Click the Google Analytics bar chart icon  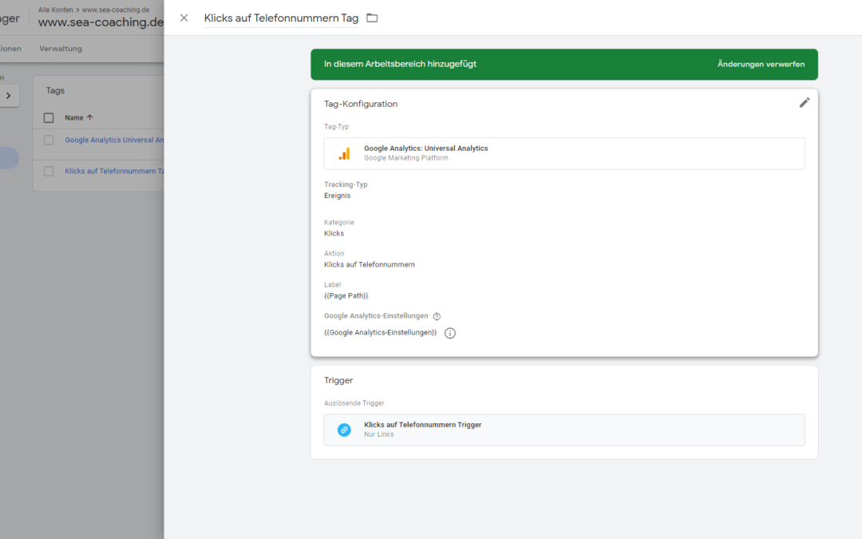pyautogui.click(x=344, y=153)
